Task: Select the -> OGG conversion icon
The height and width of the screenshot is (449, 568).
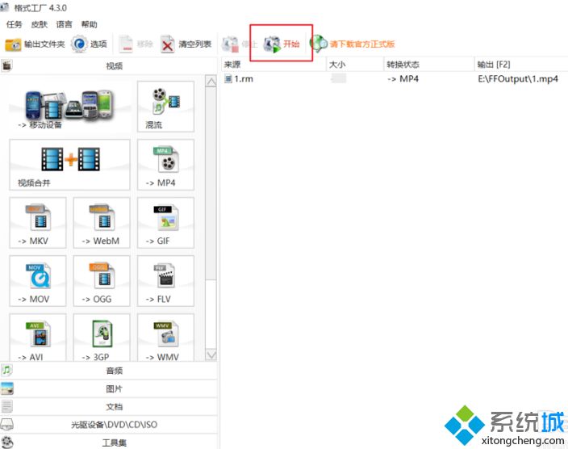Action: click(x=102, y=281)
